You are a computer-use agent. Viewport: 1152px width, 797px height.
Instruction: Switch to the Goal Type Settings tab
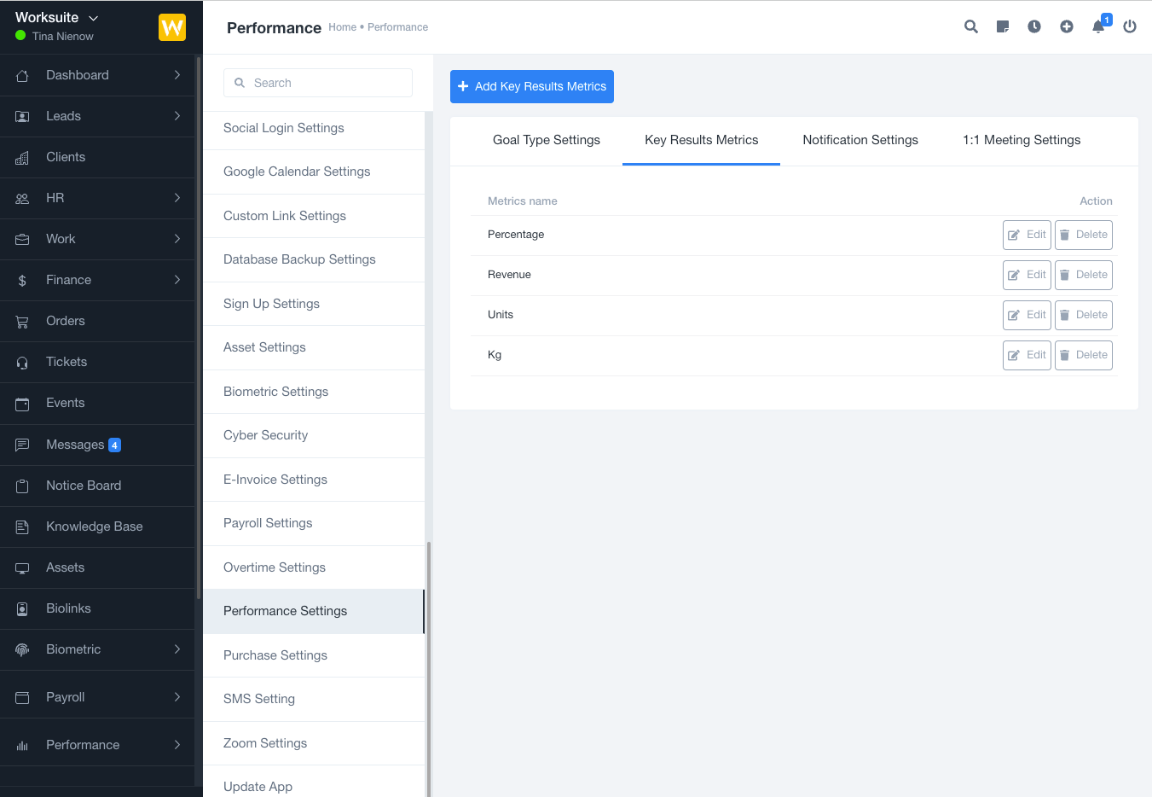[x=546, y=140]
